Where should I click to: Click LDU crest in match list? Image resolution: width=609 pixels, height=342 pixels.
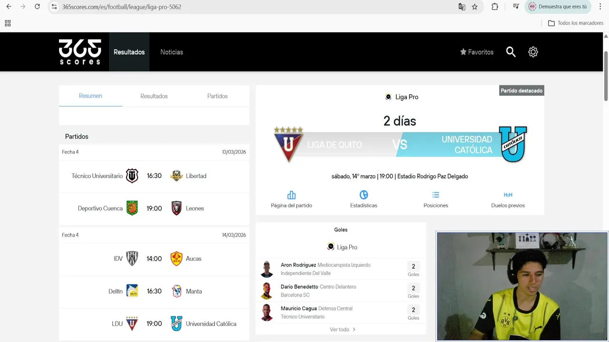click(x=132, y=323)
